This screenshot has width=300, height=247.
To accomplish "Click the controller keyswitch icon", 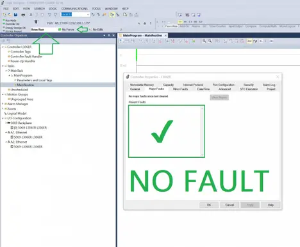I will pyautogui.click(x=36, y=22).
